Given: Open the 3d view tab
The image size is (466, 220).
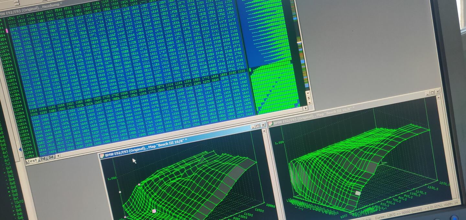Looking at the screenshot, I should [x=51, y=157].
